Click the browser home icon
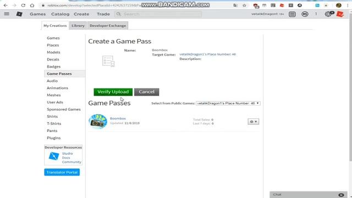 point(32,5)
